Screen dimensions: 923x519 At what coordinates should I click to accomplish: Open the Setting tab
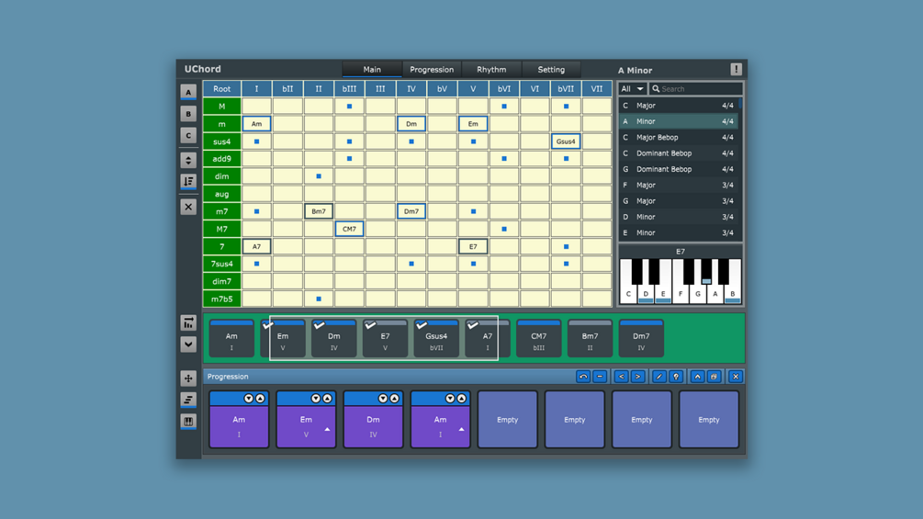pos(551,70)
